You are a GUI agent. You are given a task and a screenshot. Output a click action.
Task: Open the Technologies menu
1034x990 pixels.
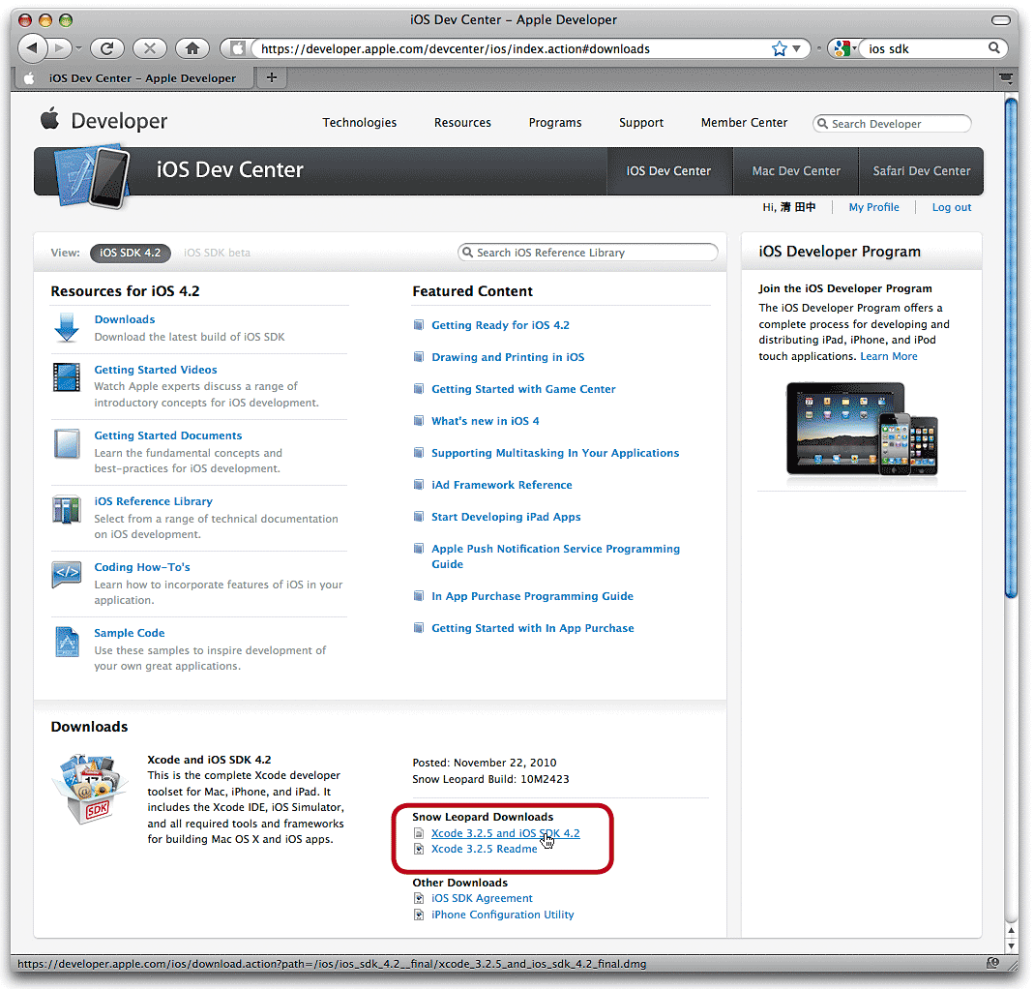point(360,123)
